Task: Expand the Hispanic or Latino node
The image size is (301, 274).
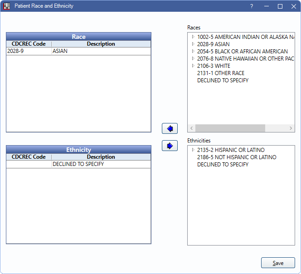Action: pyautogui.click(x=193, y=150)
